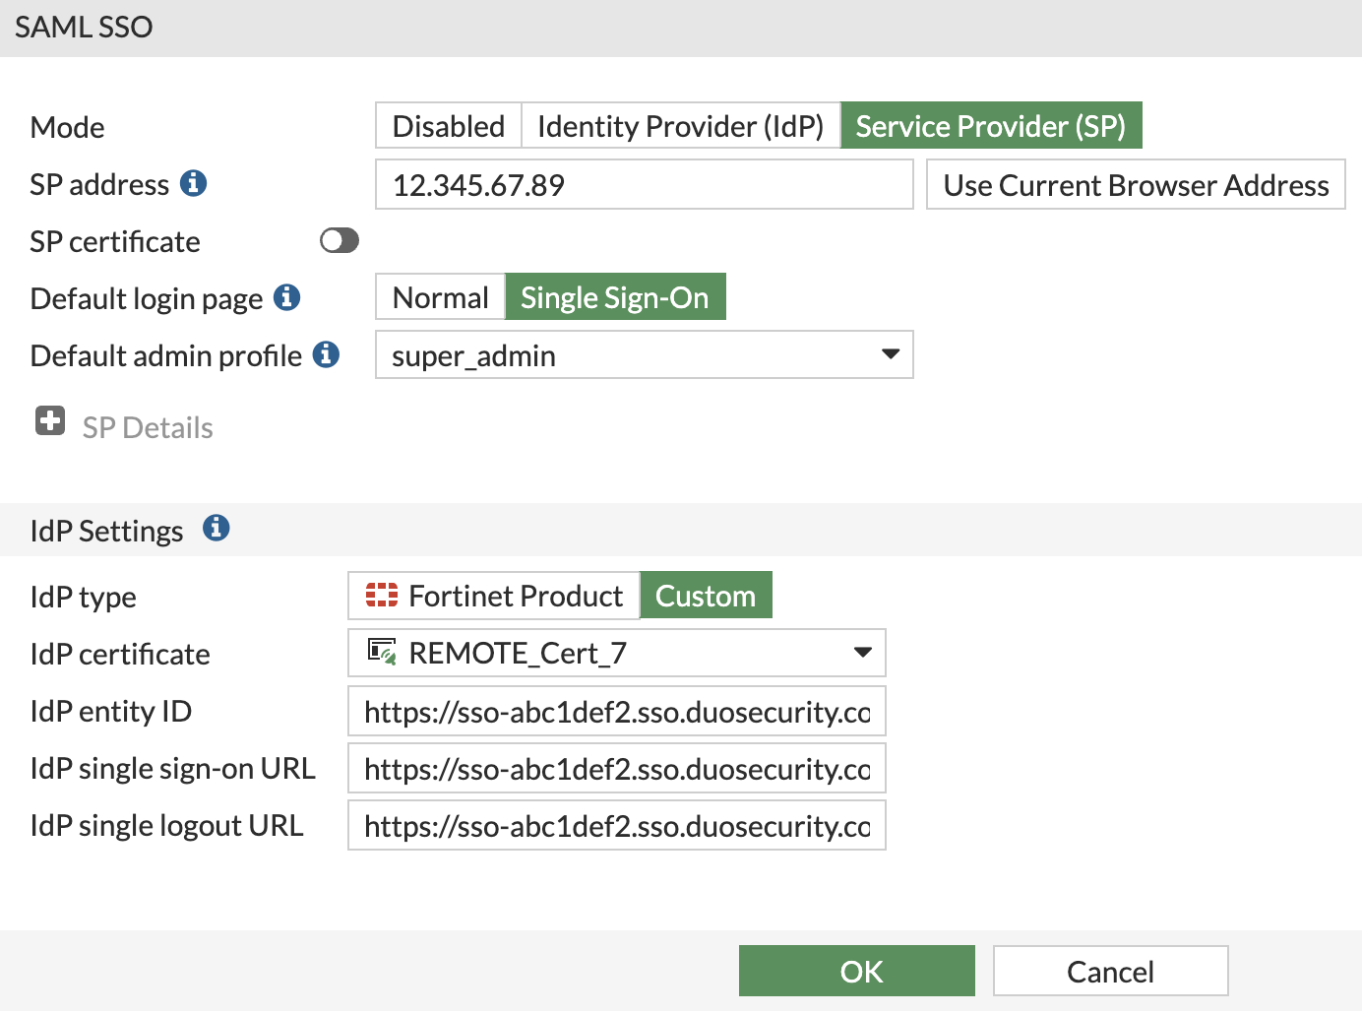Viewport: 1362px width, 1014px height.
Task: Select the Disabled mode option
Action: [x=448, y=125]
